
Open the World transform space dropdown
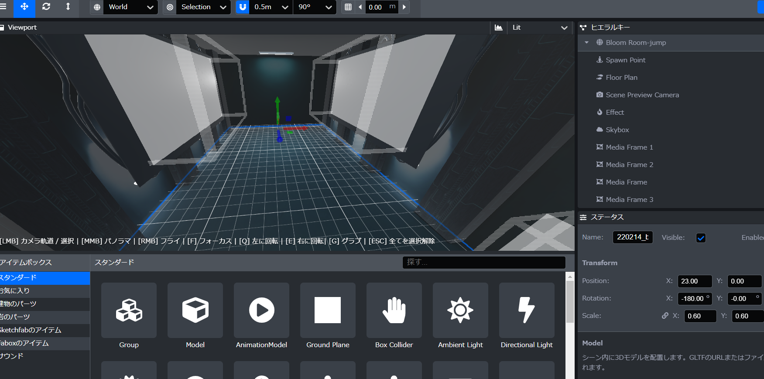130,7
